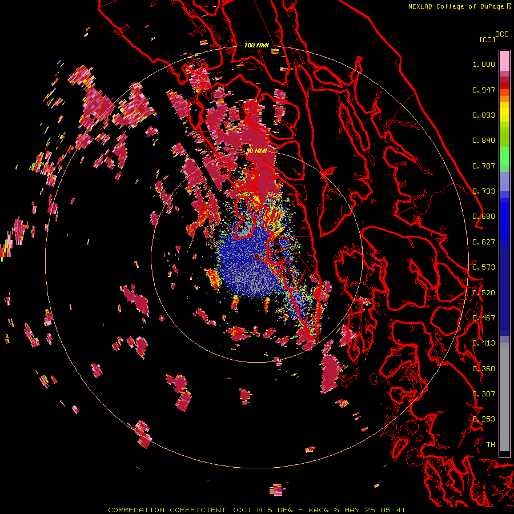Click the 0.520 scale value
Image resolution: width=514 pixels, height=514 pixels.
(484, 293)
